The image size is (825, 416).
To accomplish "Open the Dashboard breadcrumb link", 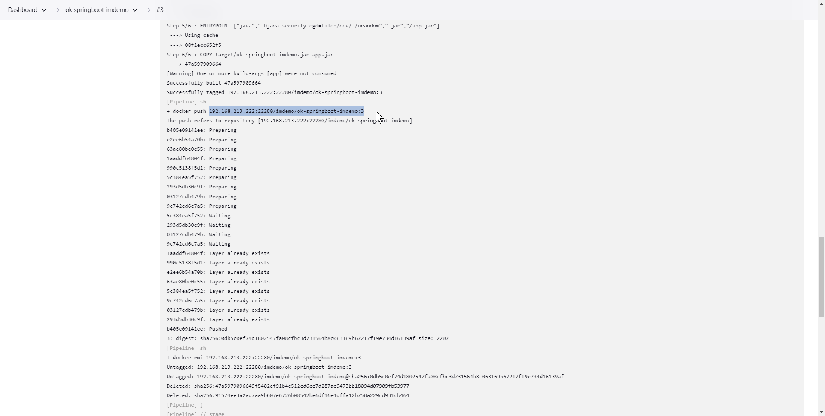I will click(x=22, y=10).
